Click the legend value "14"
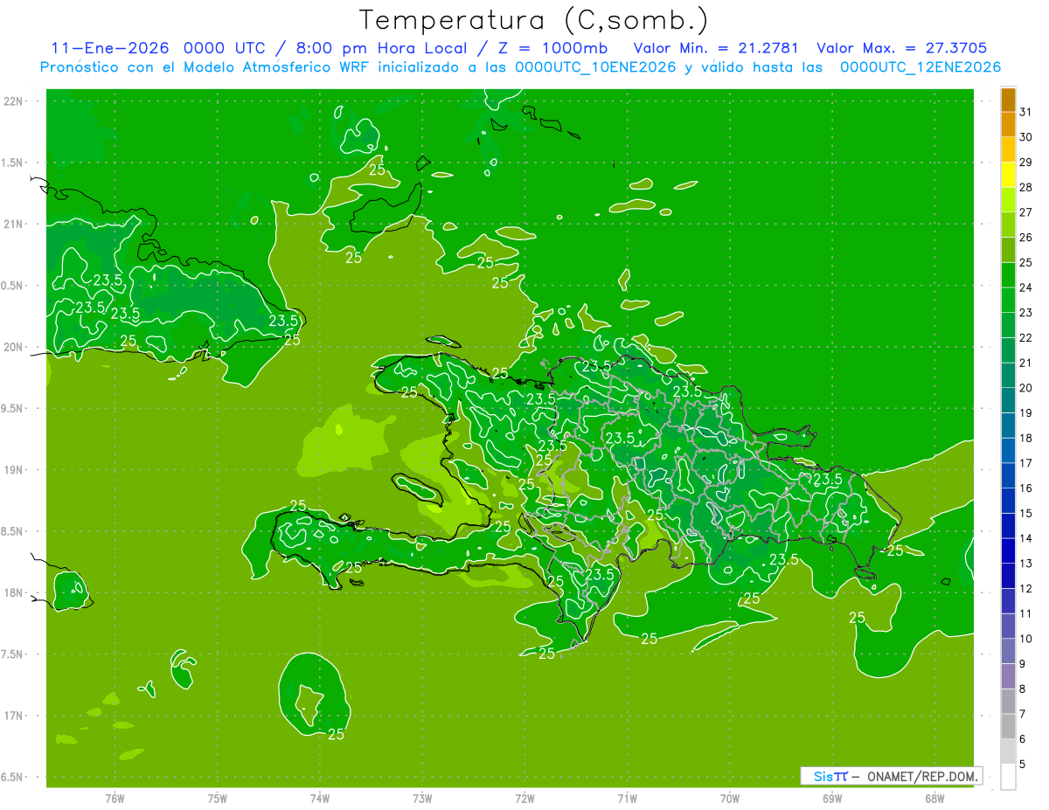1049x810 pixels. click(1026, 538)
